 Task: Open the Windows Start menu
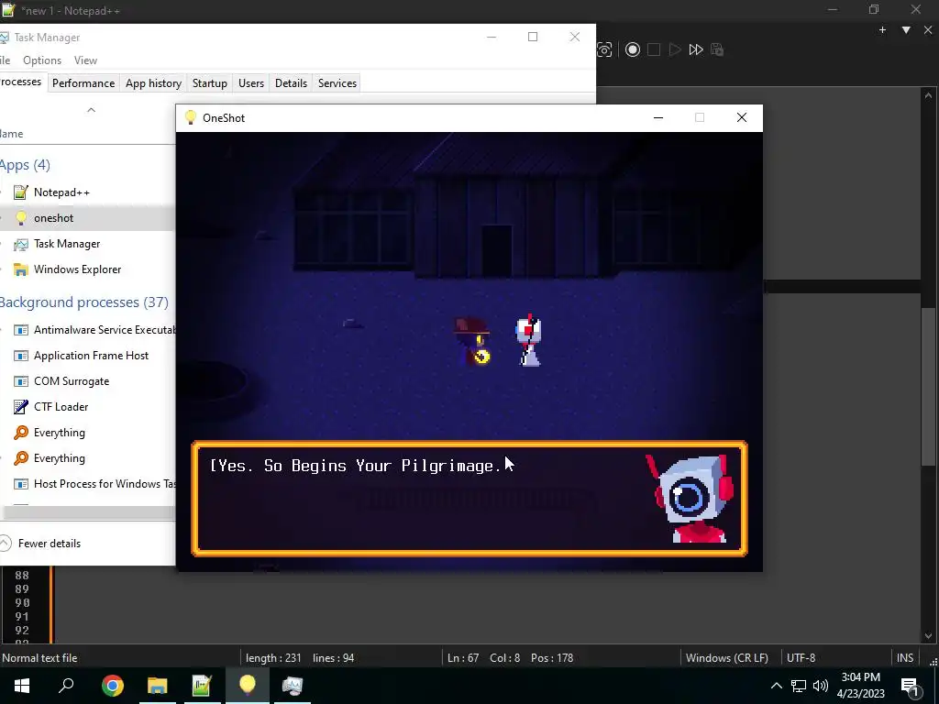coord(22,686)
